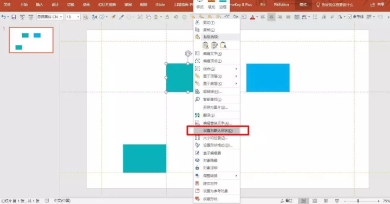Open the 插入 ribbon tab
The image size is (390, 204).
coord(40,5)
